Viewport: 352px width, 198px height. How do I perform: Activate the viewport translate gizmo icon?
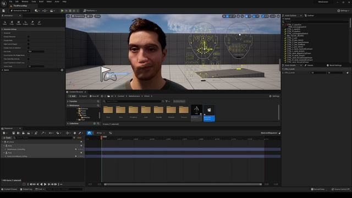pyautogui.click(x=227, y=16)
